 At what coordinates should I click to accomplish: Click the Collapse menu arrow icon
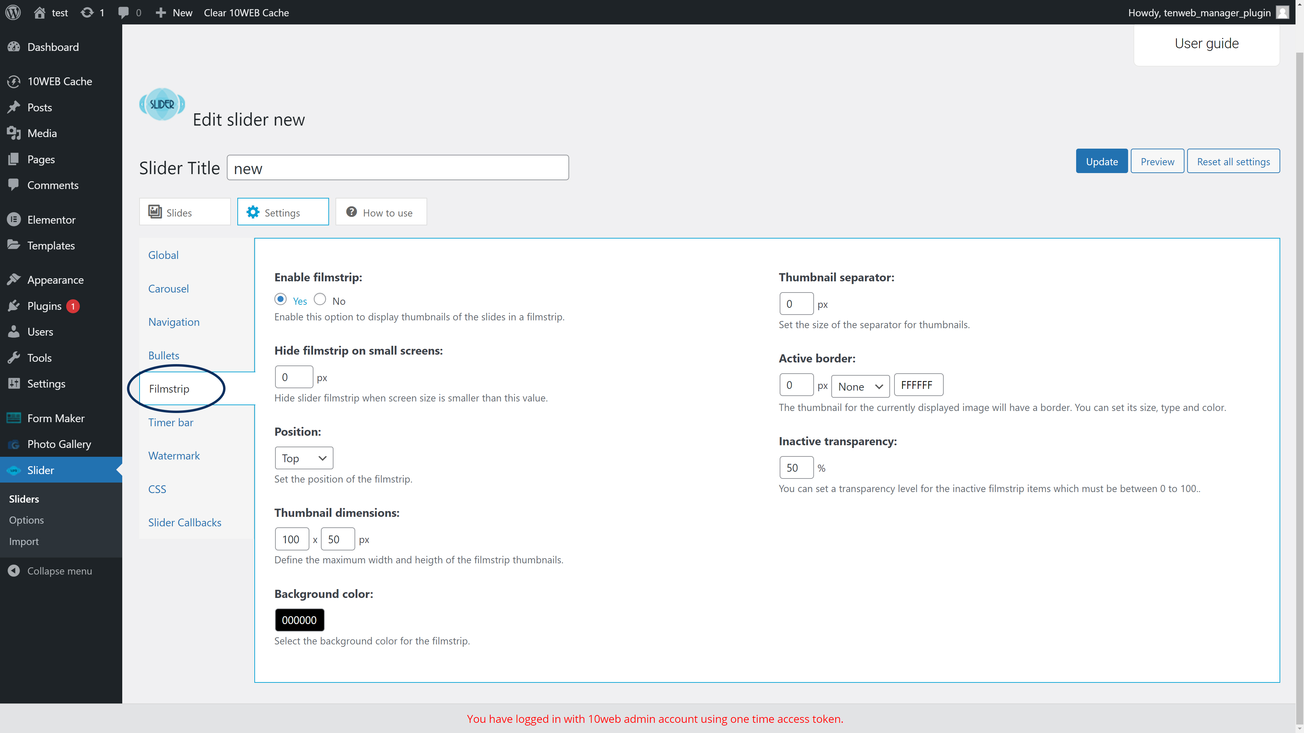14,570
